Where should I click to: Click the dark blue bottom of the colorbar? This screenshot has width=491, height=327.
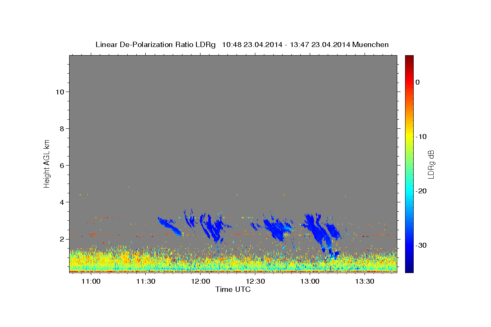pos(409,268)
